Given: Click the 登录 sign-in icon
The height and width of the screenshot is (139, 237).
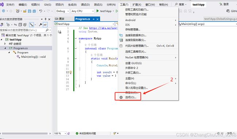Looking at the screenshot, I should (x=221, y=4).
